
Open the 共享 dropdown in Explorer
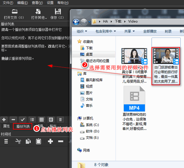click(129, 31)
